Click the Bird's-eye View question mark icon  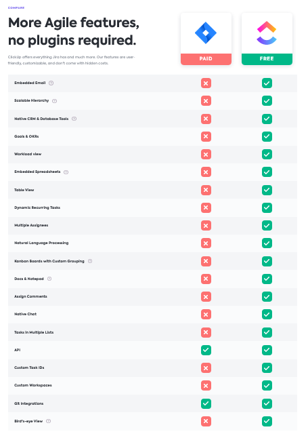[48, 421]
